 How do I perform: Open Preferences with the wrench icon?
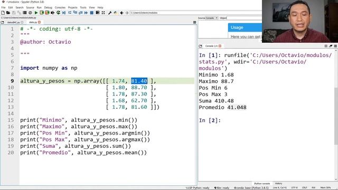pos(110,13)
